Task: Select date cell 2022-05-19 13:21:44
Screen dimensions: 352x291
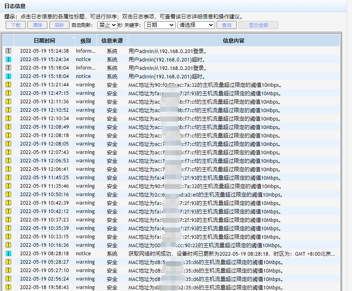Action: [x=45, y=85]
